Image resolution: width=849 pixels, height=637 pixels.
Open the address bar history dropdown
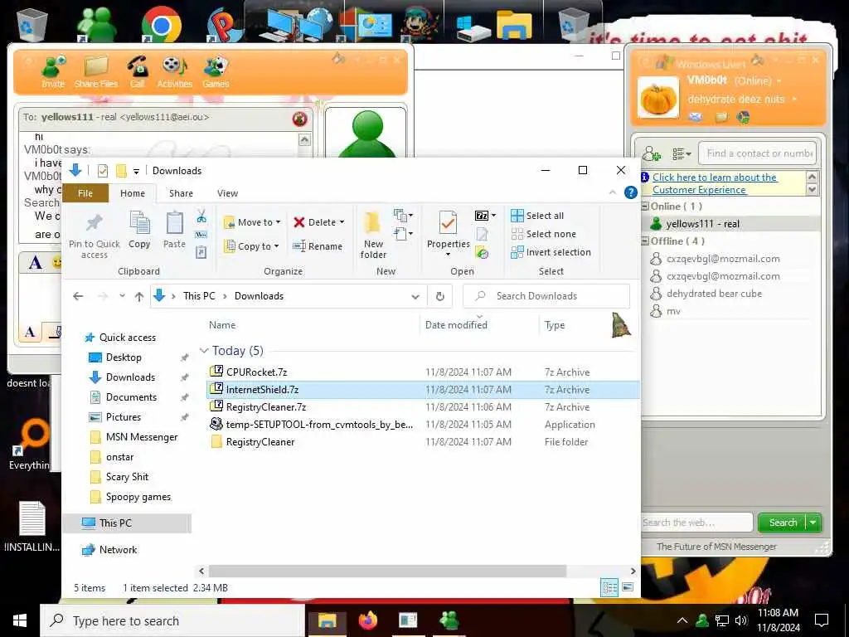coord(415,297)
